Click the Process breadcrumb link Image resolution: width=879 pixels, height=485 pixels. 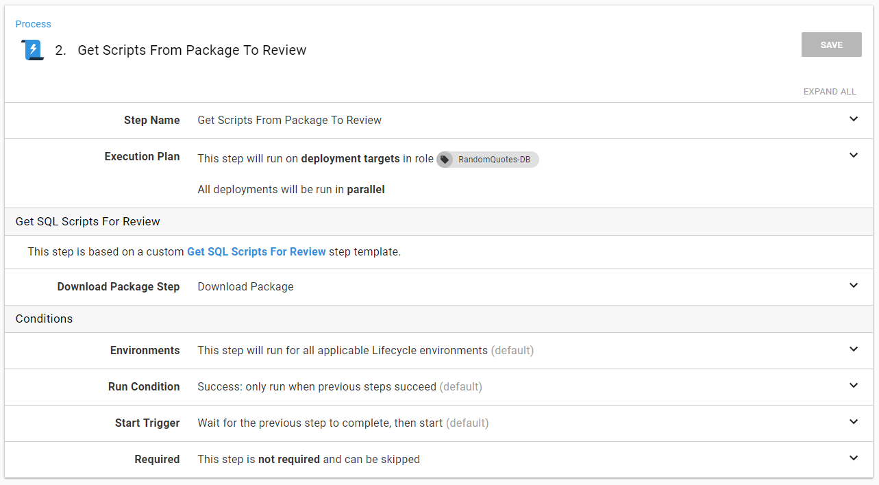point(33,24)
